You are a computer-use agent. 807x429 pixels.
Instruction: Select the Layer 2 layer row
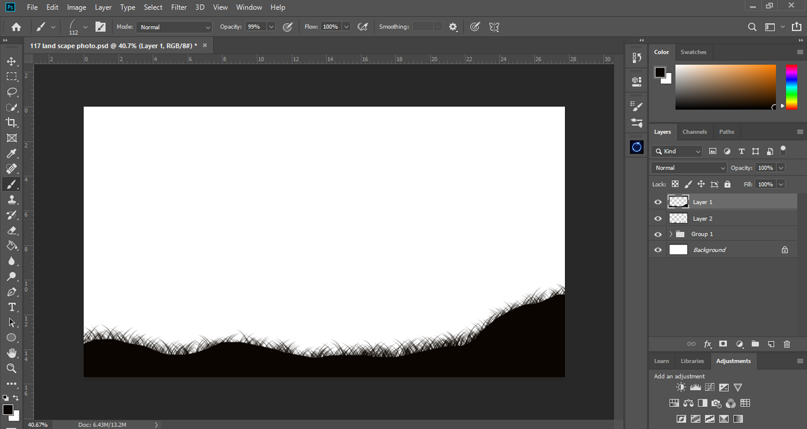[725, 219]
